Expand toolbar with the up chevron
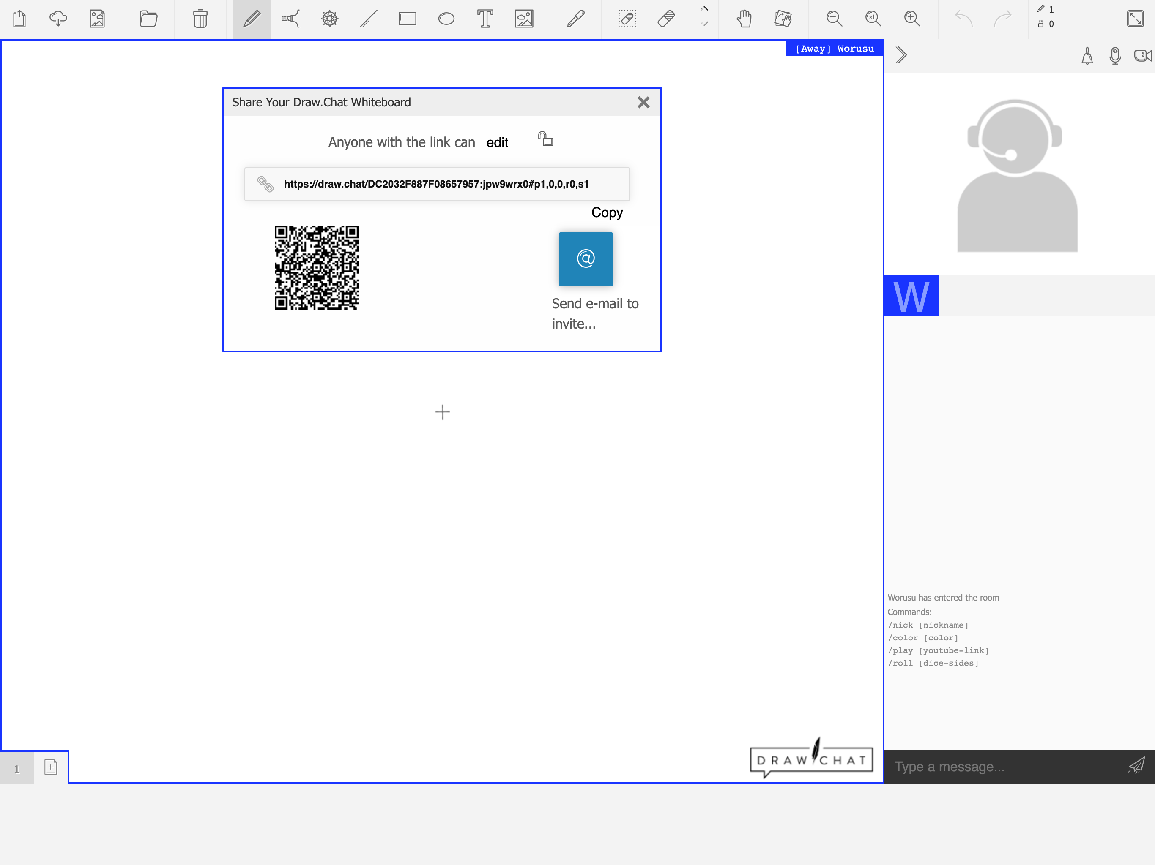The width and height of the screenshot is (1155, 865). pyautogui.click(x=704, y=9)
